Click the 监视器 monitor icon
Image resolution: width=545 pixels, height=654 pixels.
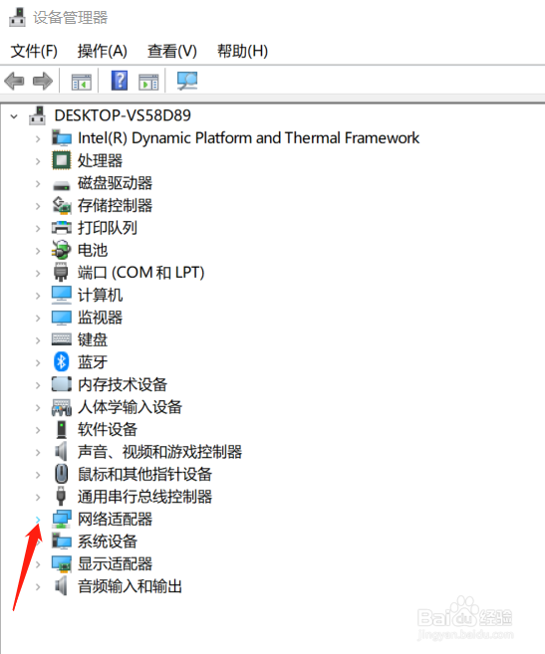coord(62,318)
